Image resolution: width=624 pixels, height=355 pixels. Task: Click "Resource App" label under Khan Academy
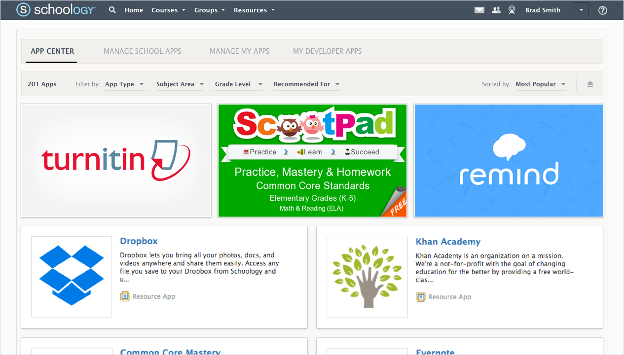click(450, 297)
